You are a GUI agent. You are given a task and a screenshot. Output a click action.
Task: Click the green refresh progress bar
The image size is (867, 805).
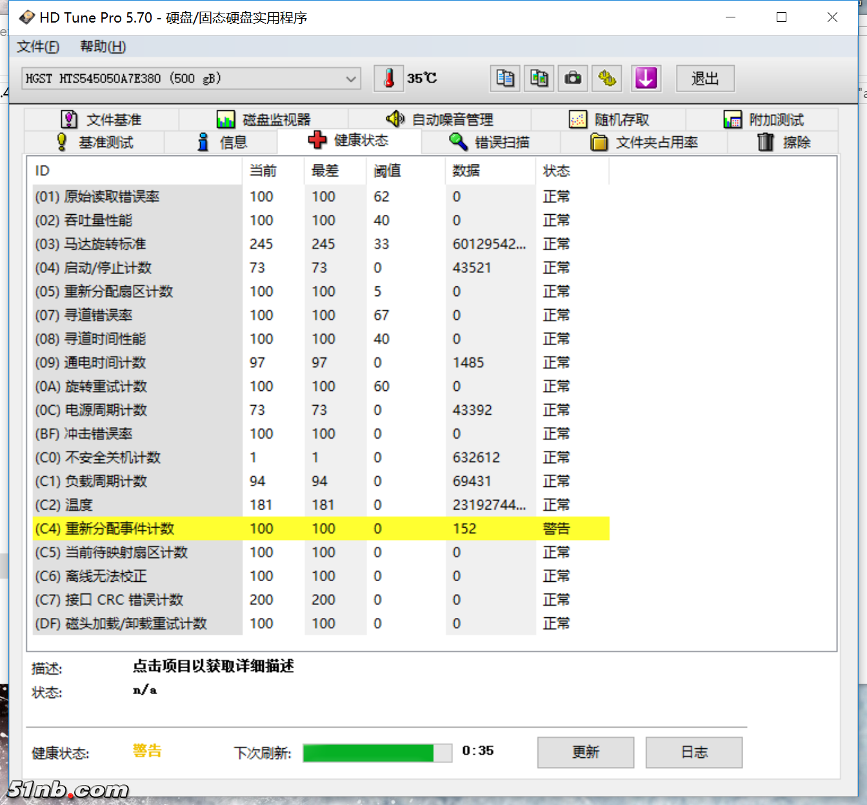point(377,752)
